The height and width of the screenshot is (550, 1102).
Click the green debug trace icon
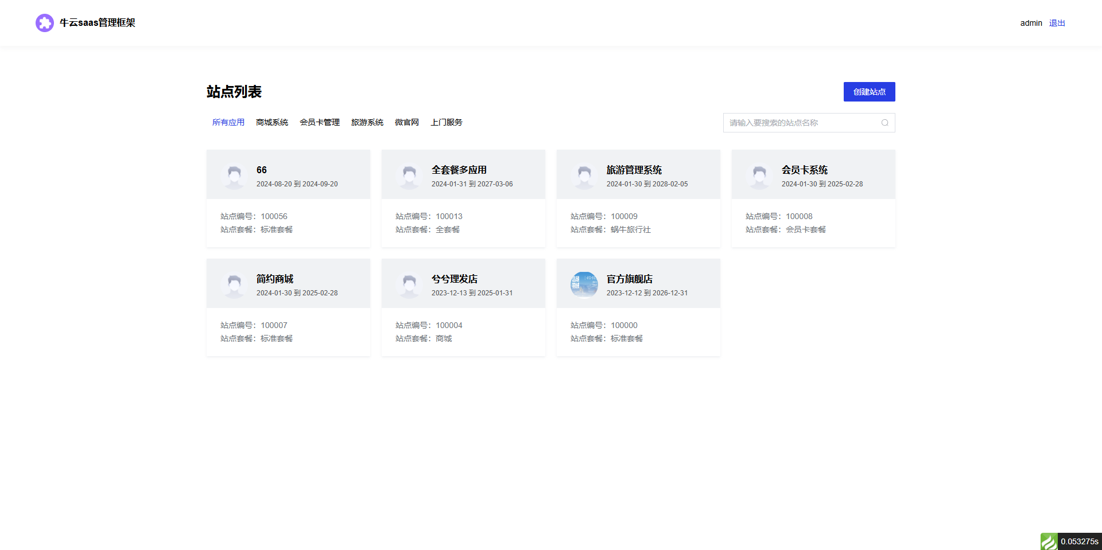point(1049,541)
